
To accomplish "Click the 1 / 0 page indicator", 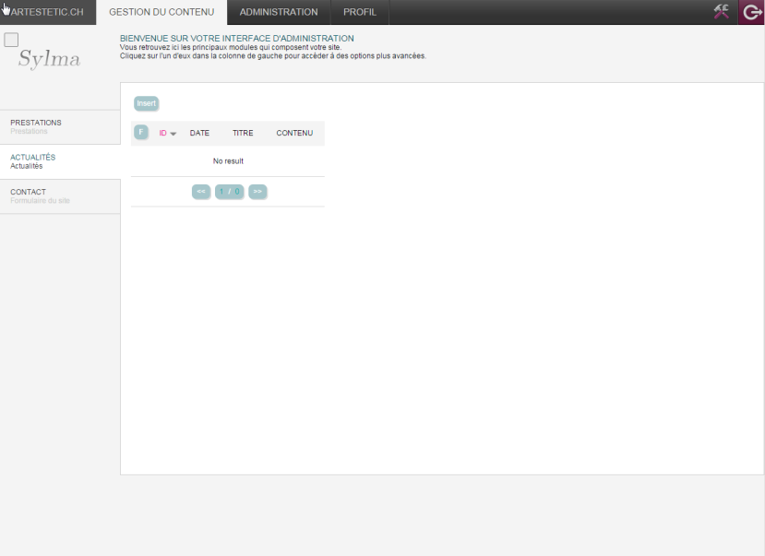I will pos(229,192).
